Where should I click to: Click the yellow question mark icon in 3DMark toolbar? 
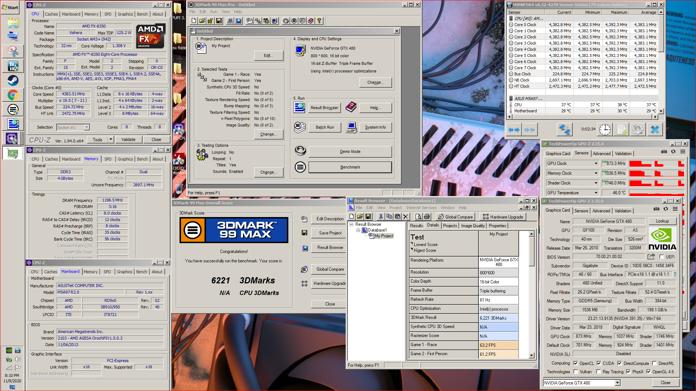point(319,21)
